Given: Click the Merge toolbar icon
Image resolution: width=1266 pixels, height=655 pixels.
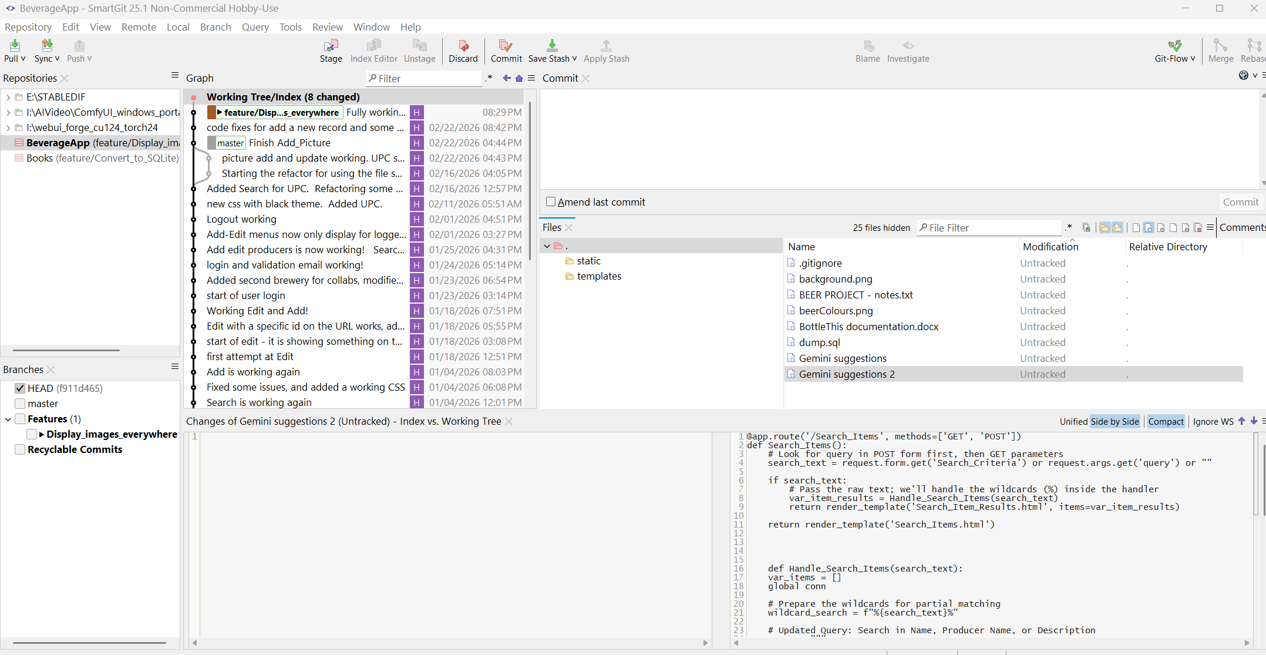Looking at the screenshot, I should 1221,51.
